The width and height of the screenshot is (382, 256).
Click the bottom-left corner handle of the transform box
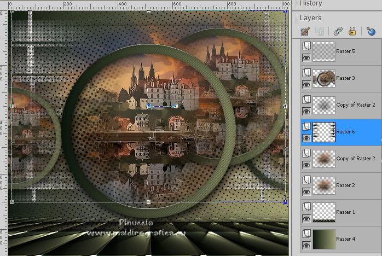click(11, 202)
